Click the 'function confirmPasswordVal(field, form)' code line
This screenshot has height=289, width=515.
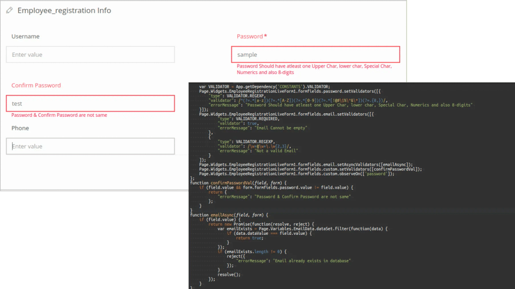(x=238, y=183)
